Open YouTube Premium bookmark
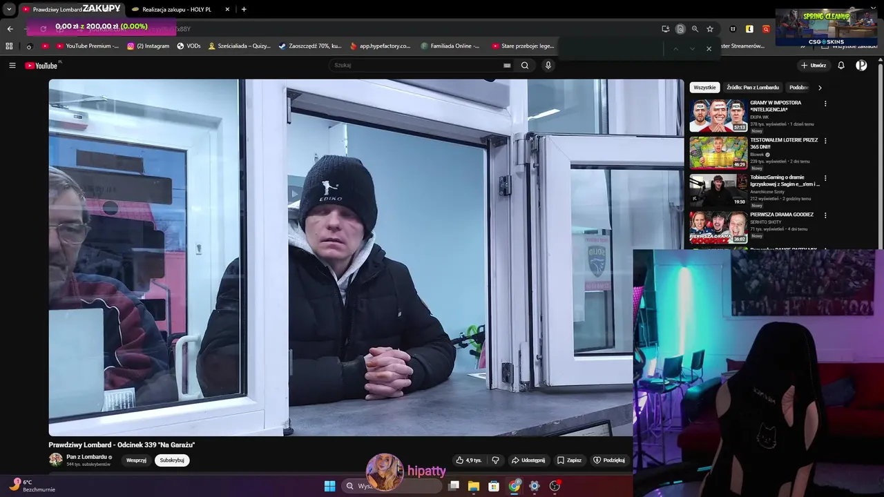Viewport: 884px width, 497px height. [x=87, y=46]
